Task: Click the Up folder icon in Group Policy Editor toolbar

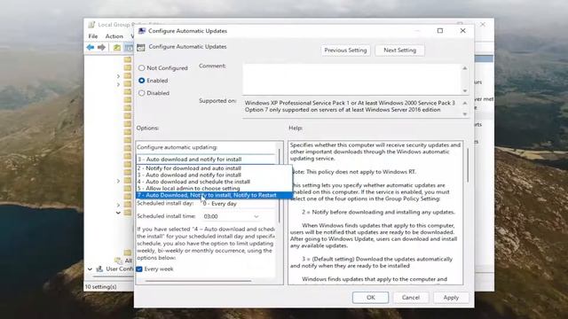Action: tap(116, 47)
